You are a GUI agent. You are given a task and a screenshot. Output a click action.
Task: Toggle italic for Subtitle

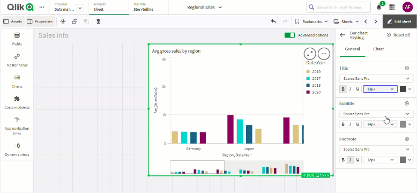click(x=351, y=124)
